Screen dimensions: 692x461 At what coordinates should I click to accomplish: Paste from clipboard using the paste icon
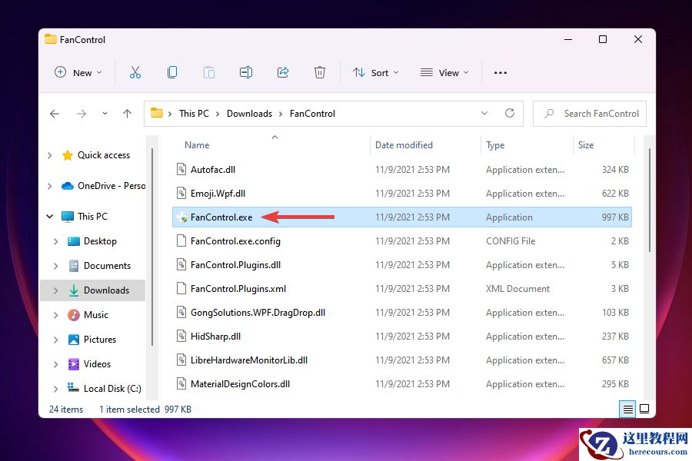pos(208,71)
